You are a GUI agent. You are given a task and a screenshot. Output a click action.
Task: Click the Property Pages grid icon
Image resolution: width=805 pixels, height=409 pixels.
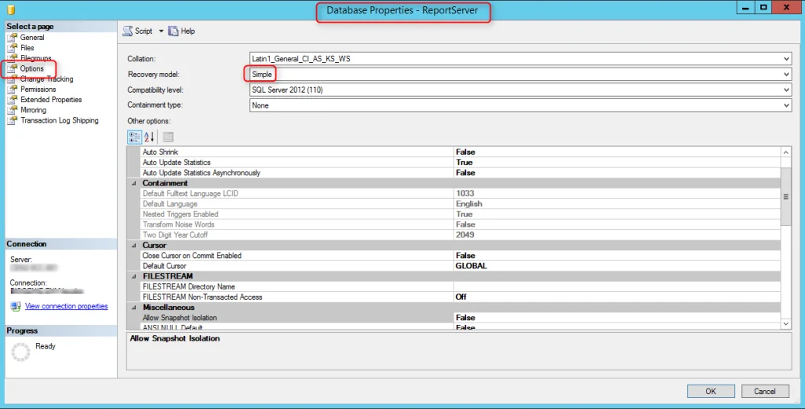pyautogui.click(x=168, y=137)
